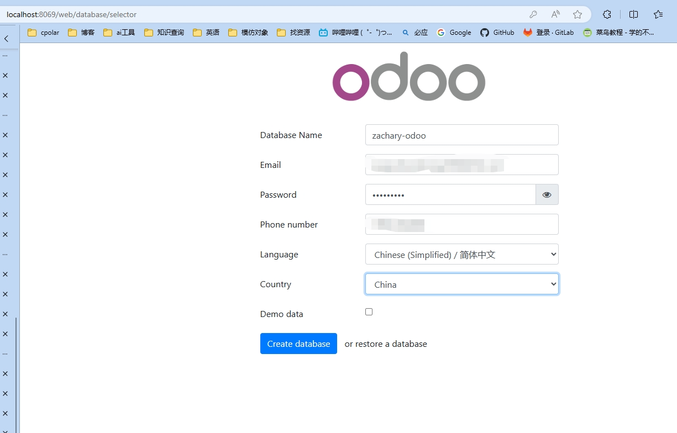Click the Create database button
The width and height of the screenshot is (677, 433).
298,343
